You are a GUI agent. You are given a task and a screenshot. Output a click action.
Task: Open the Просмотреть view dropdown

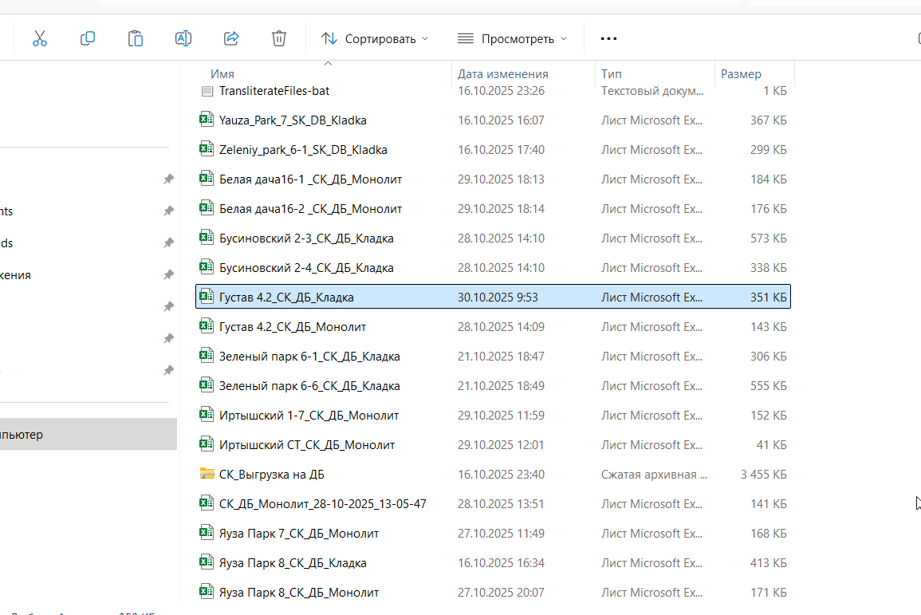click(x=512, y=39)
